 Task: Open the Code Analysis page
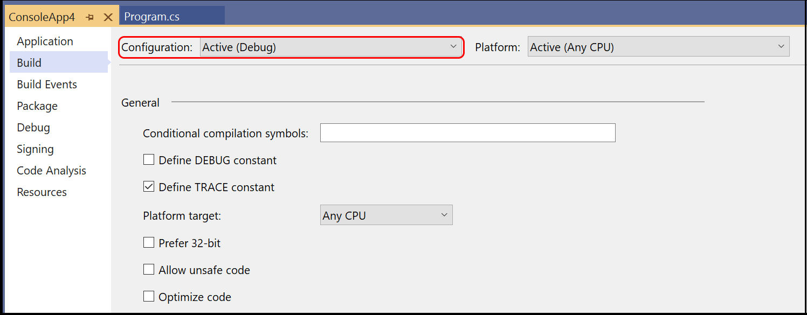coord(59,171)
